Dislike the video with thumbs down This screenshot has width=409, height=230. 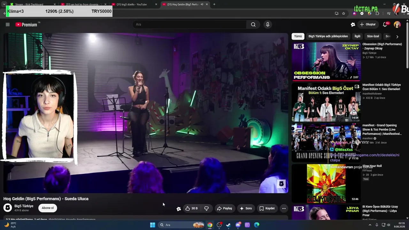[x=206, y=209]
